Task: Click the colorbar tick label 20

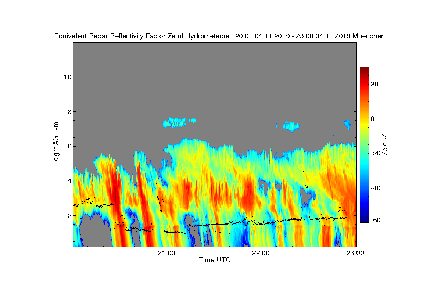Action: tap(375, 84)
